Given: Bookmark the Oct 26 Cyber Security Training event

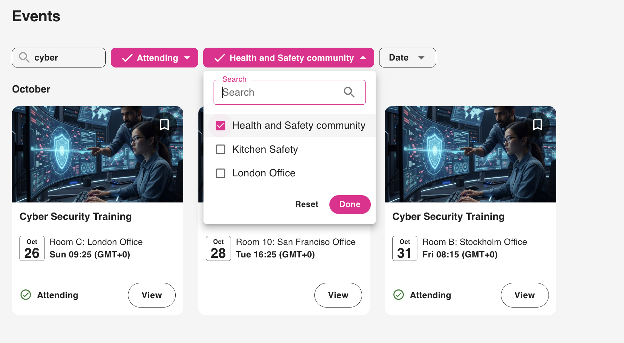Looking at the screenshot, I should 164,125.
